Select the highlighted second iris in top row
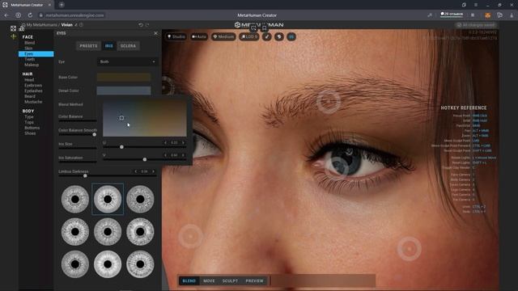 click(x=108, y=200)
